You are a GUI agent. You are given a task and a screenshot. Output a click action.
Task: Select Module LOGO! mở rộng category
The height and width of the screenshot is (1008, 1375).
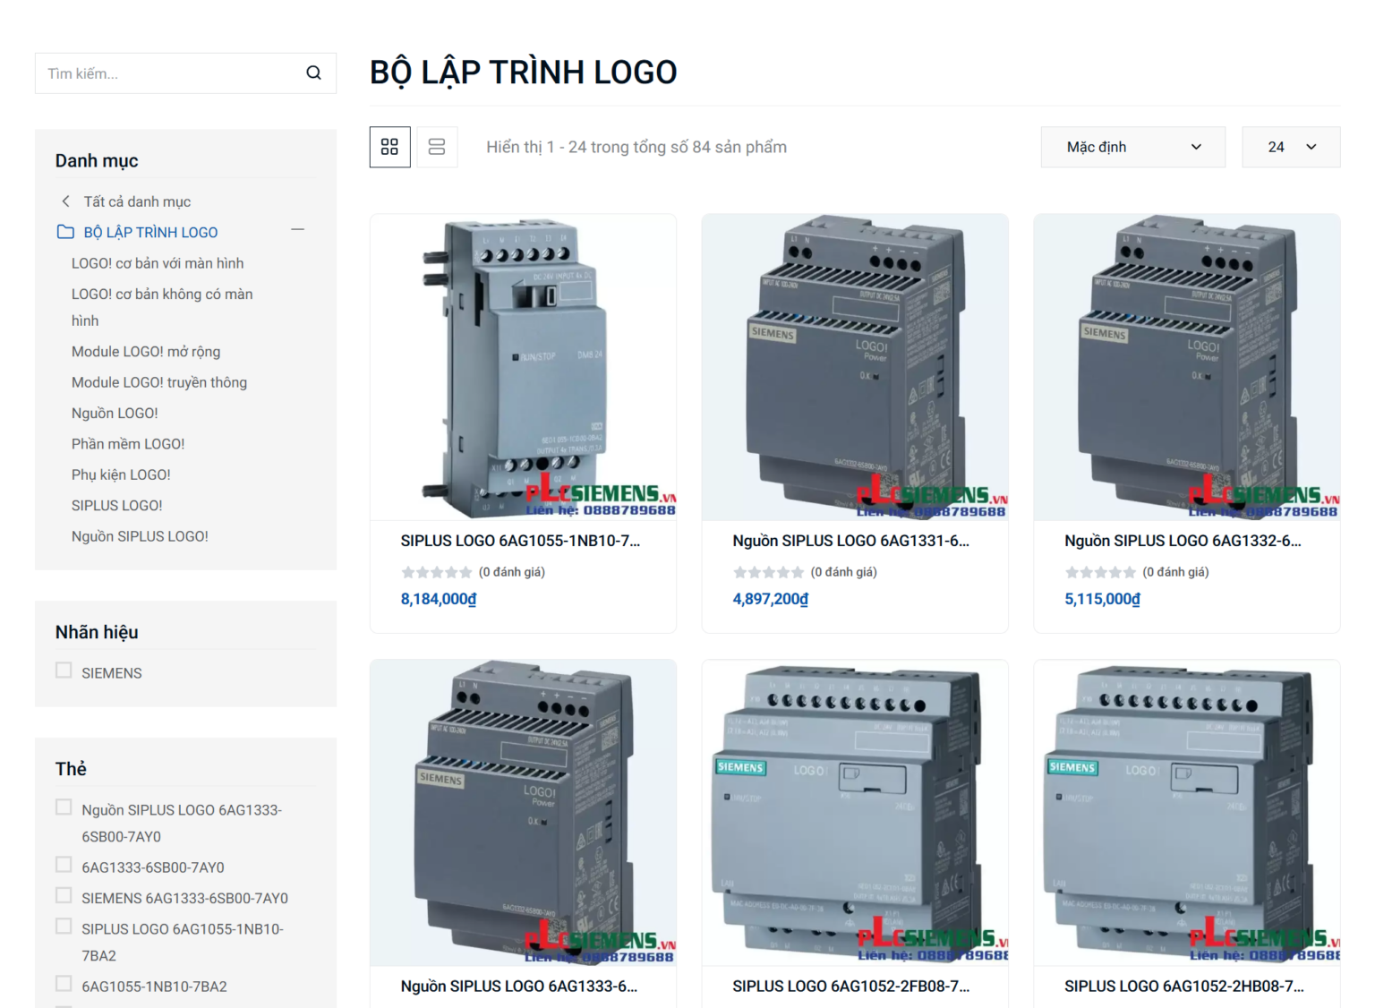[146, 352]
